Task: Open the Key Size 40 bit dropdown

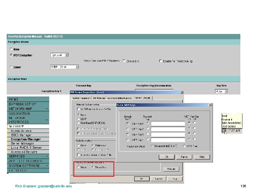Action: [221, 91]
